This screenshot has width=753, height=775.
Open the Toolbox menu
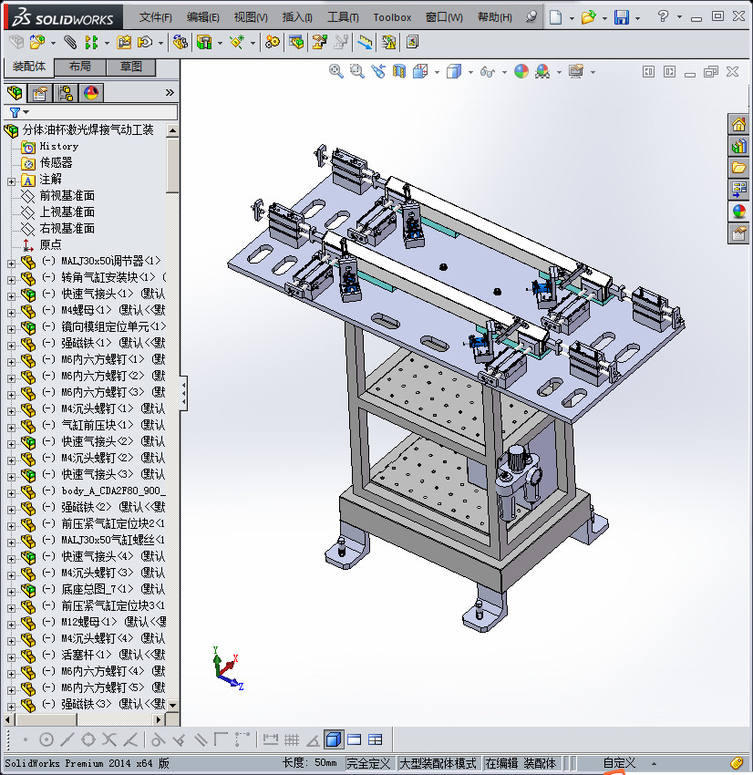click(392, 17)
